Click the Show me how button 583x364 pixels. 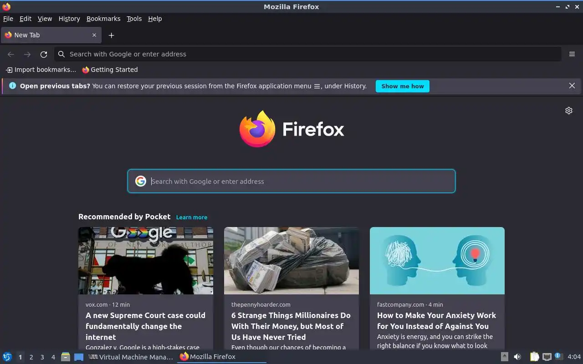coord(403,86)
